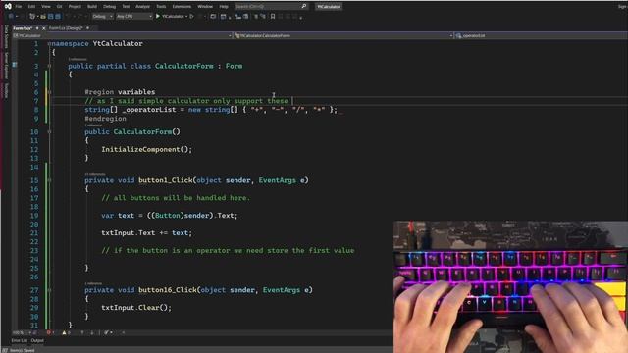Open the Window menu
This screenshot has height=353, width=628.
point(205,7)
